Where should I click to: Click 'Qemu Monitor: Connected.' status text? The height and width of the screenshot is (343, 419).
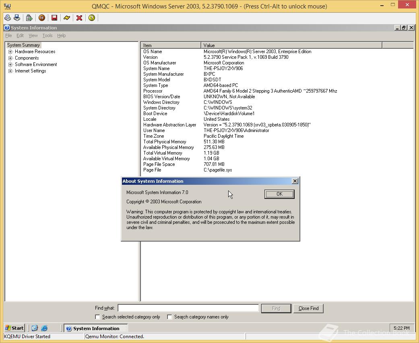coord(115,336)
